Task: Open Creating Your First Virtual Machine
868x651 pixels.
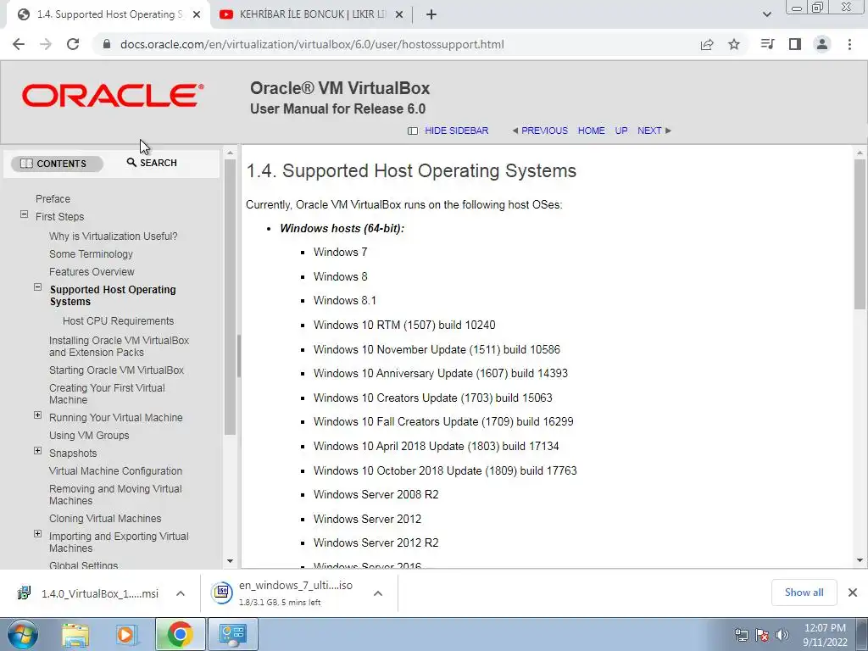Action: pyautogui.click(x=107, y=394)
